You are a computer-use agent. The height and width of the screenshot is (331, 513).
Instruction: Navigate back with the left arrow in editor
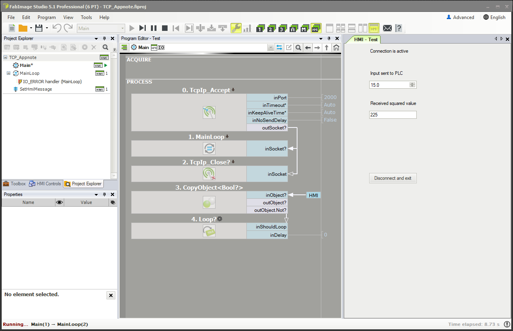coord(308,48)
